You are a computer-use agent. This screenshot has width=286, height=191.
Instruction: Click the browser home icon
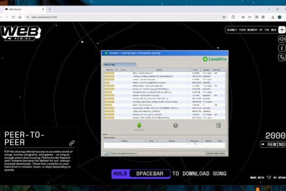coord(20,17)
